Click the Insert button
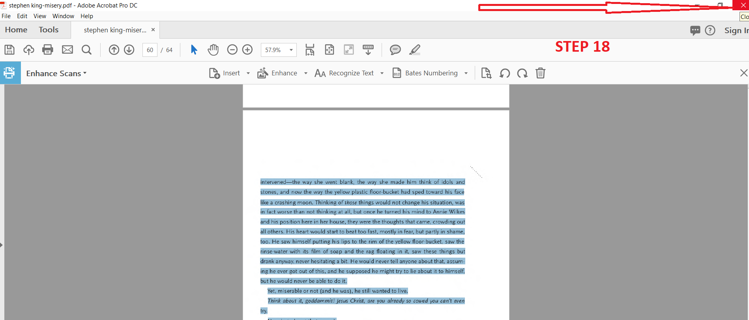The image size is (749, 320). click(x=225, y=73)
